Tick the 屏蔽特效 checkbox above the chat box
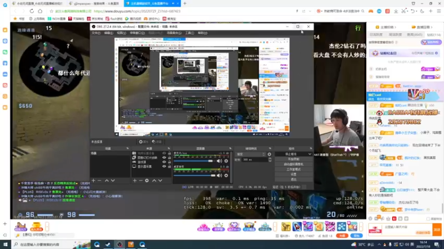444x249 pixels. [428, 219]
